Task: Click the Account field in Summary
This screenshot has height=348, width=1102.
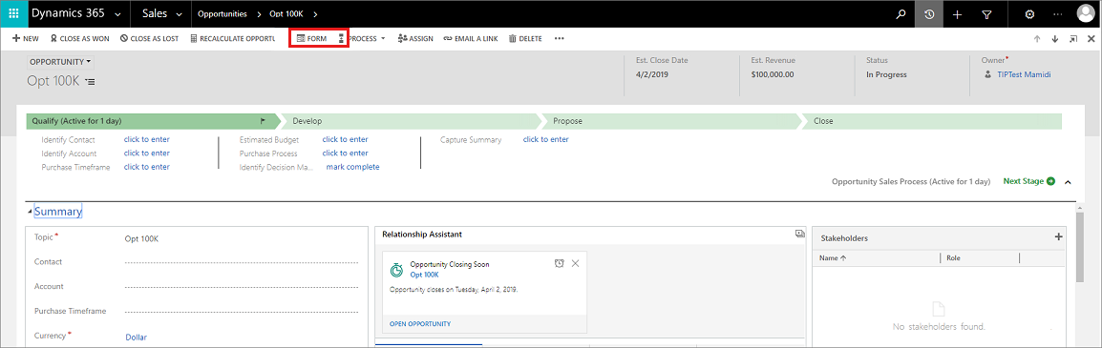Action: [x=242, y=286]
